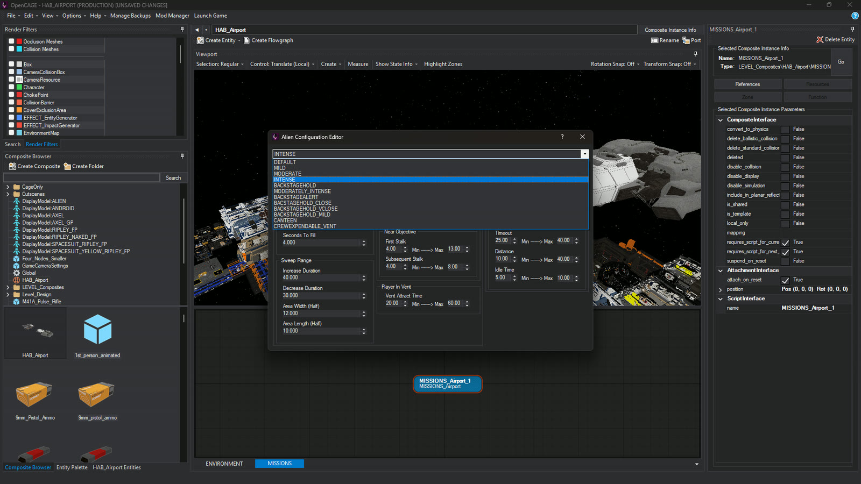Expand the CageOnly folder
Image resolution: width=861 pixels, height=484 pixels.
(x=8, y=187)
